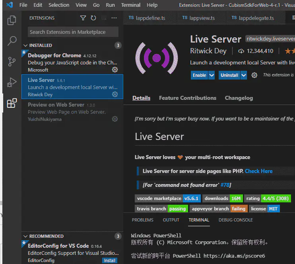Click the Live Server extension logo
The height and width of the screenshot is (264, 295).
pyautogui.click(x=157, y=58)
